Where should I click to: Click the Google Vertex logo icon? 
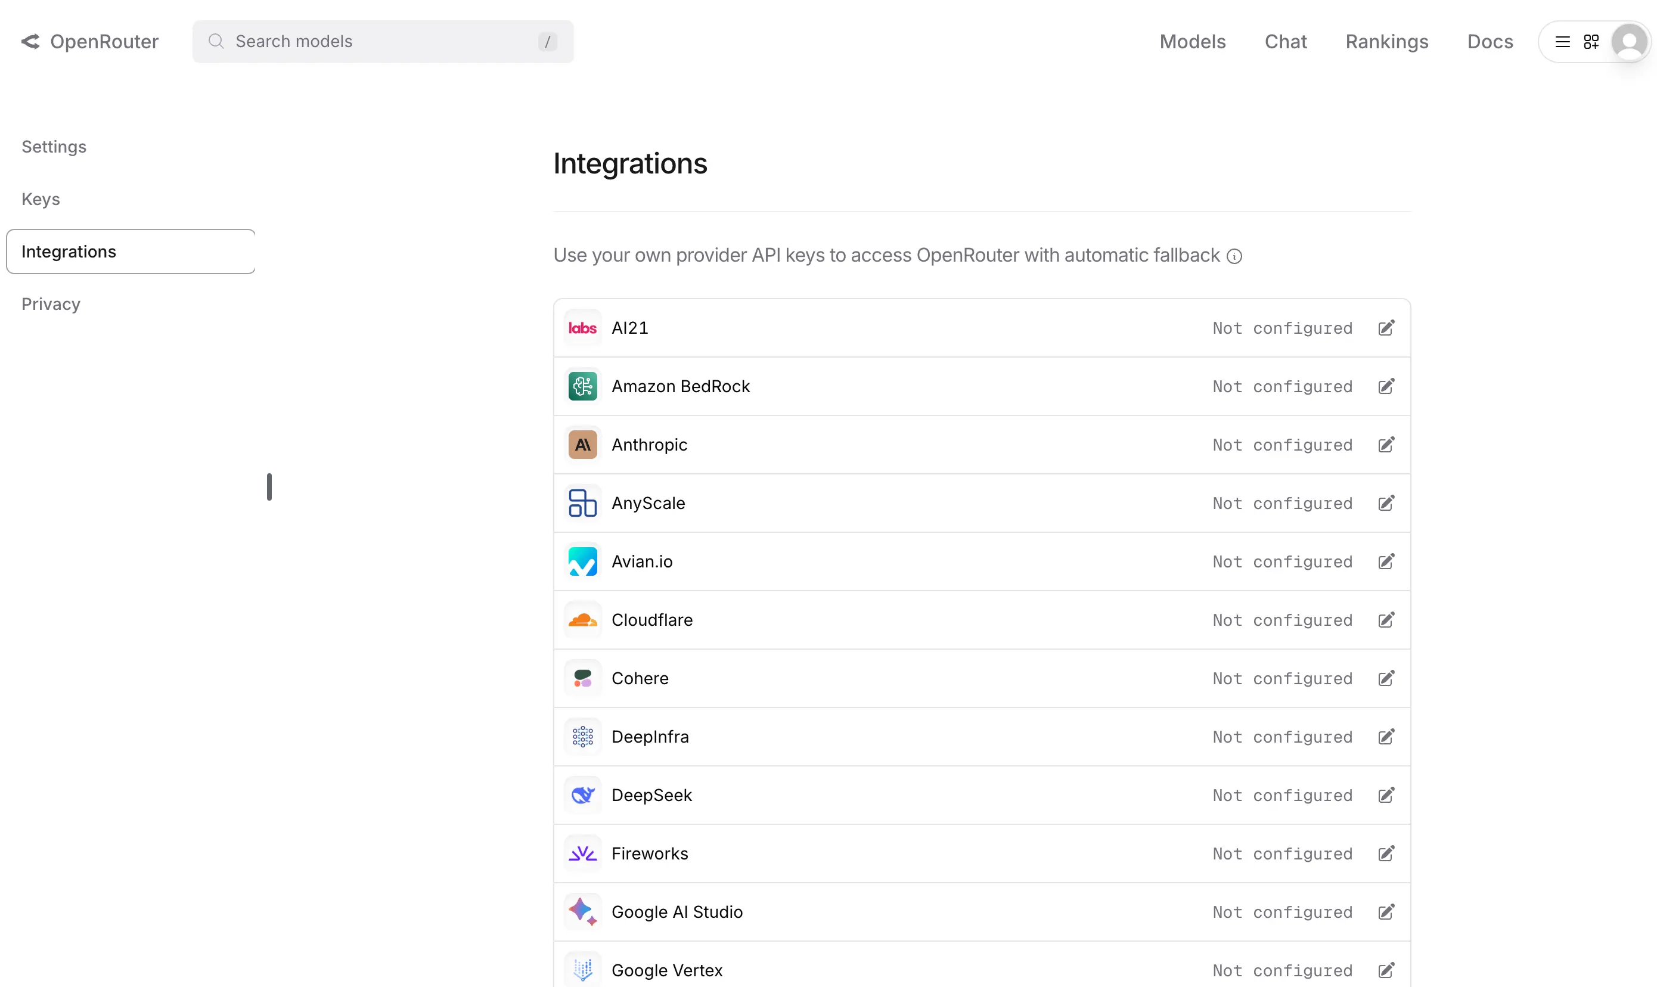(582, 970)
